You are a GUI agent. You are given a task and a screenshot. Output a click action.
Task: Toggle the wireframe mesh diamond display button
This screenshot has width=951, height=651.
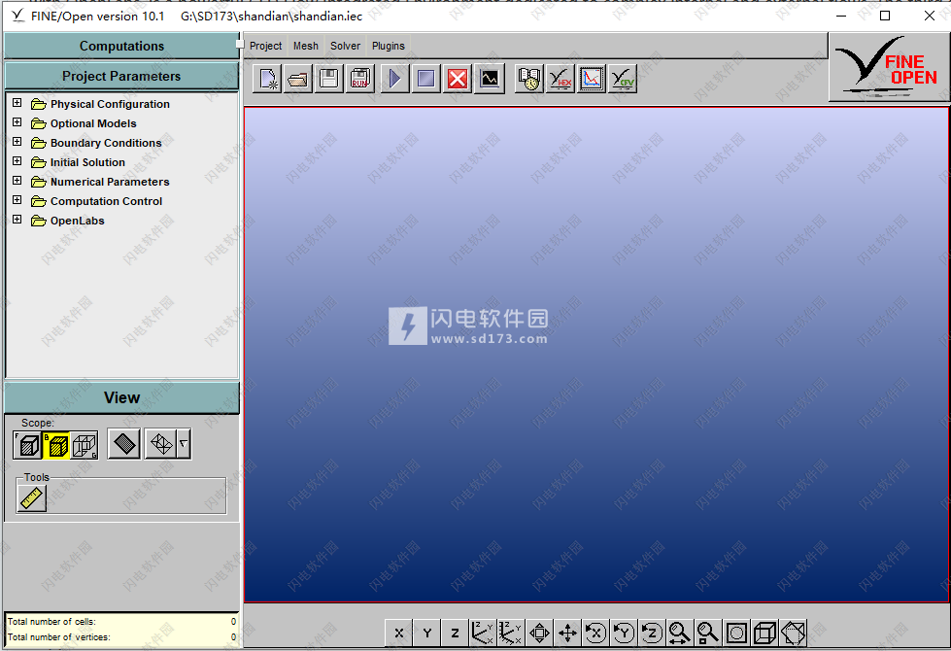pos(161,444)
